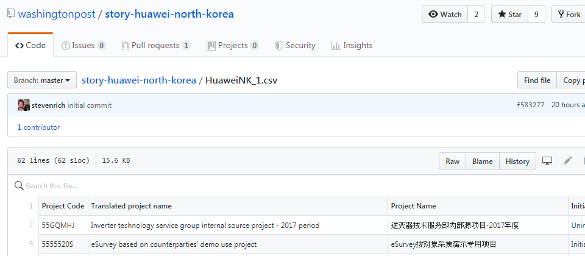Open commit hash f583277
The image size is (585, 256).
click(x=530, y=105)
